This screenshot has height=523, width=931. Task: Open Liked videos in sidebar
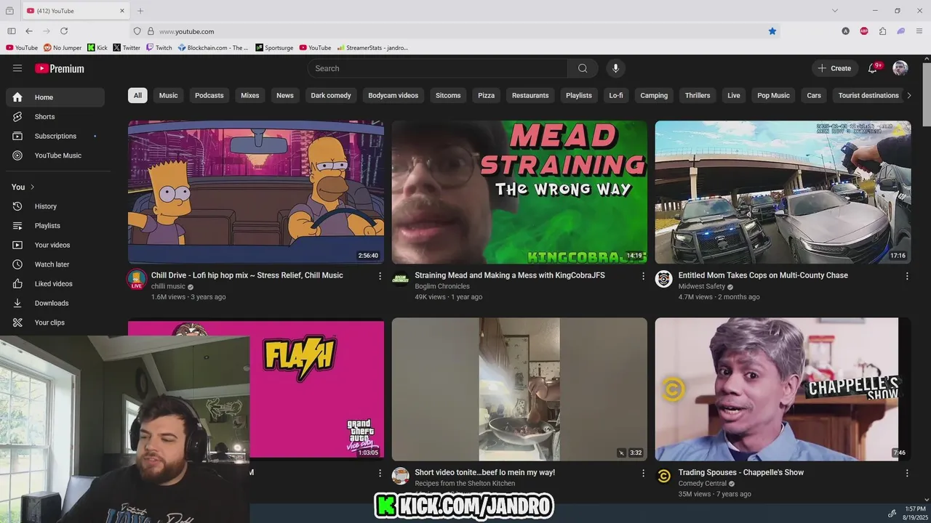click(55, 284)
